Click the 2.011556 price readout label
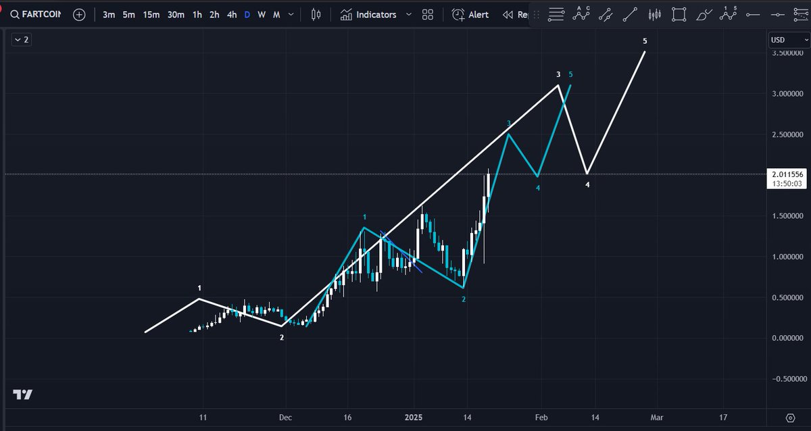 pyautogui.click(x=787, y=174)
